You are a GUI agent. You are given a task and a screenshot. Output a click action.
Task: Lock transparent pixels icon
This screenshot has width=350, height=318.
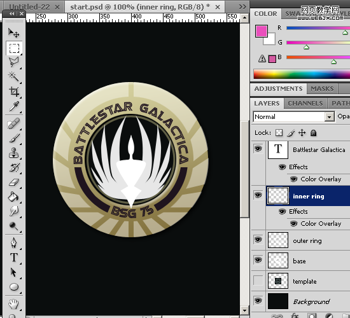[x=279, y=133]
